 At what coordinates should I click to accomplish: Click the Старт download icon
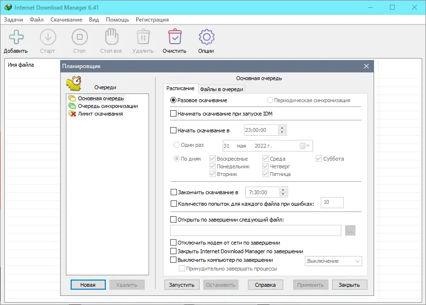click(48, 37)
